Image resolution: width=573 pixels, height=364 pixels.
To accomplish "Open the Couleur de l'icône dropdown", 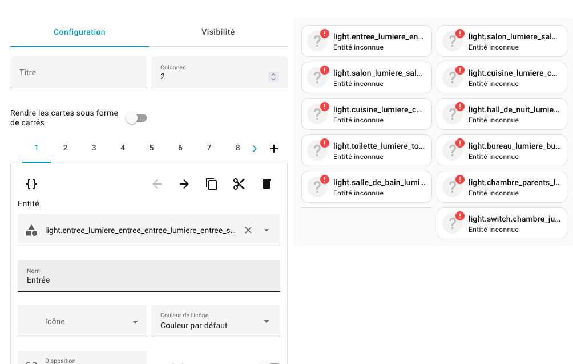I will (x=215, y=321).
